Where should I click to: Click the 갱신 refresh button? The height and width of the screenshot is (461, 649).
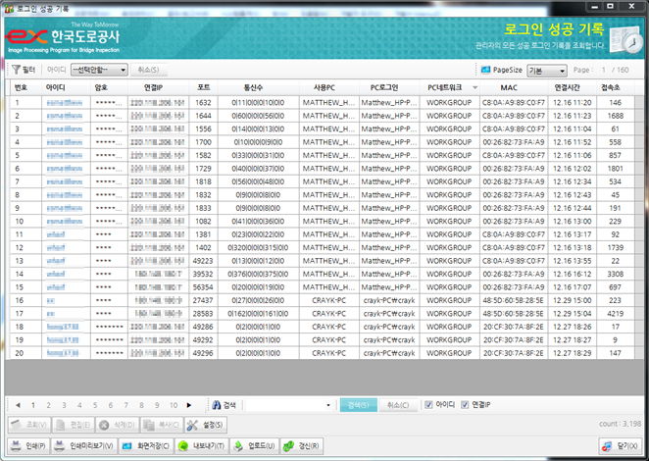point(302,446)
